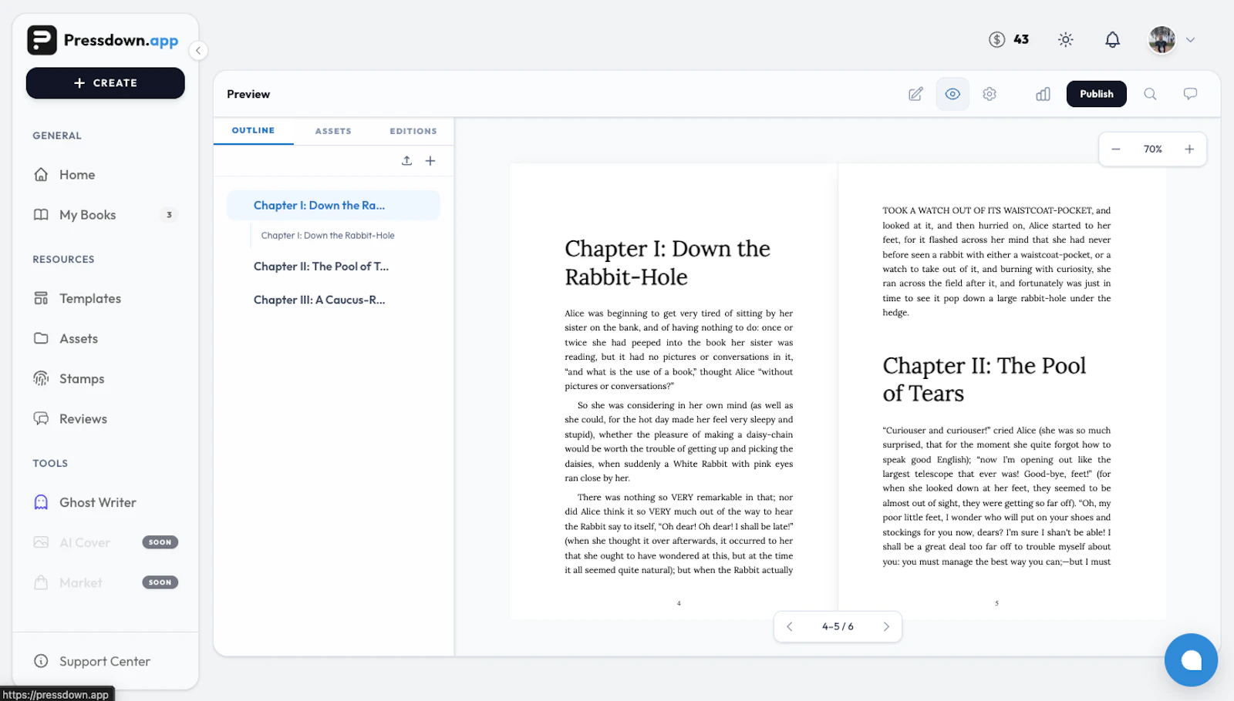
Task: Decrease zoom with minus button
Action: [x=1115, y=149]
